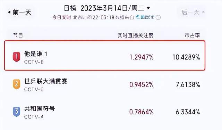Go to the next day (后一天)
This screenshot has height=130, width=222.
(x=193, y=13)
